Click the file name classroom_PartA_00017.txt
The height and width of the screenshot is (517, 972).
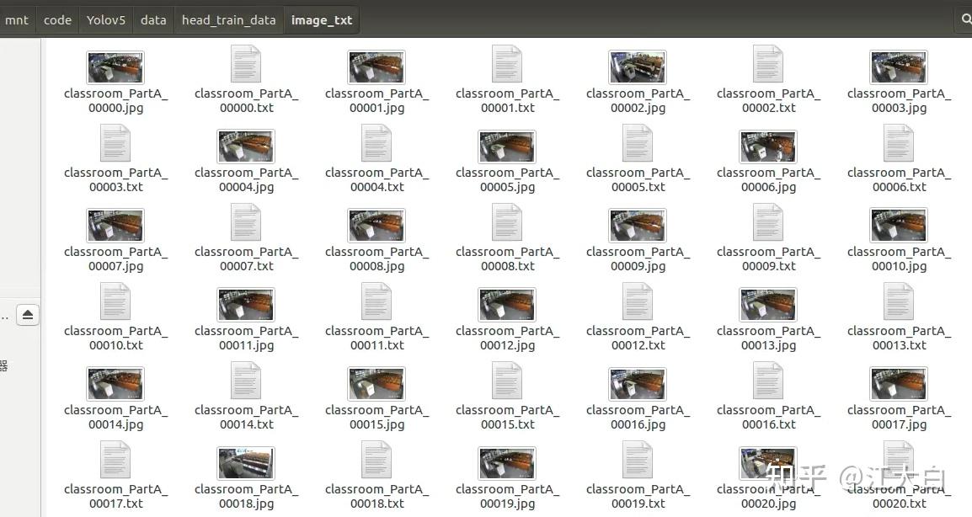(x=115, y=496)
